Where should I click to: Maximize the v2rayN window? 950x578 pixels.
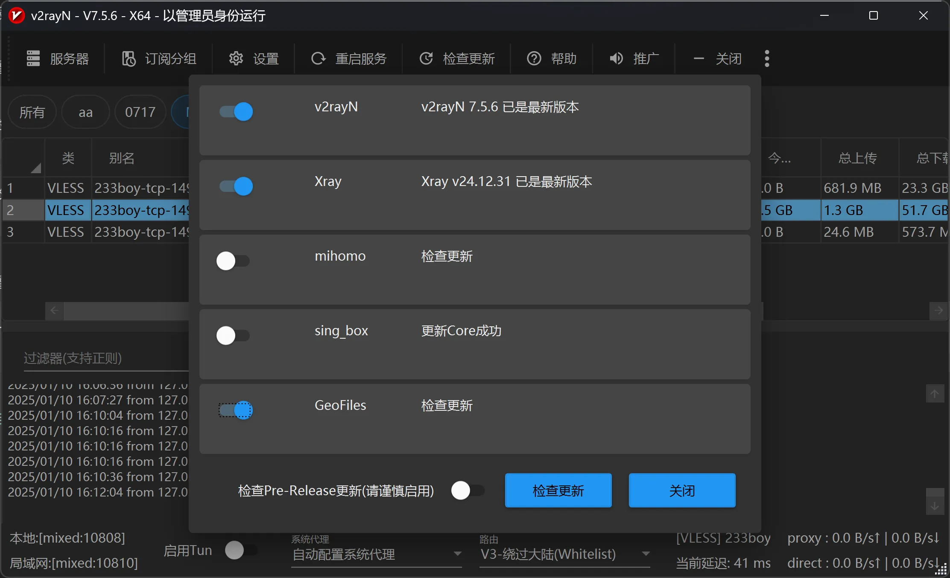(x=874, y=16)
